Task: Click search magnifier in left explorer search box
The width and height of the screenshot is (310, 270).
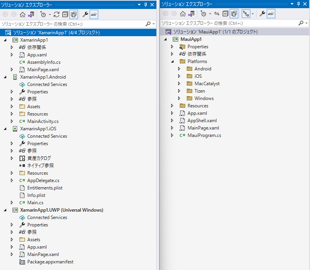Action: [148, 24]
